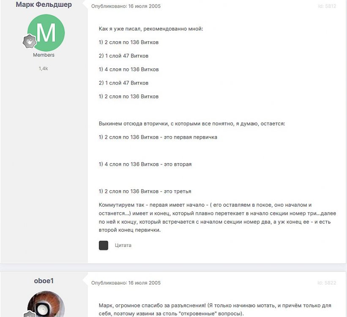
Task: Click oboe1's reply starting 'Марк, огромное спасибо'
Action: click(x=215, y=309)
